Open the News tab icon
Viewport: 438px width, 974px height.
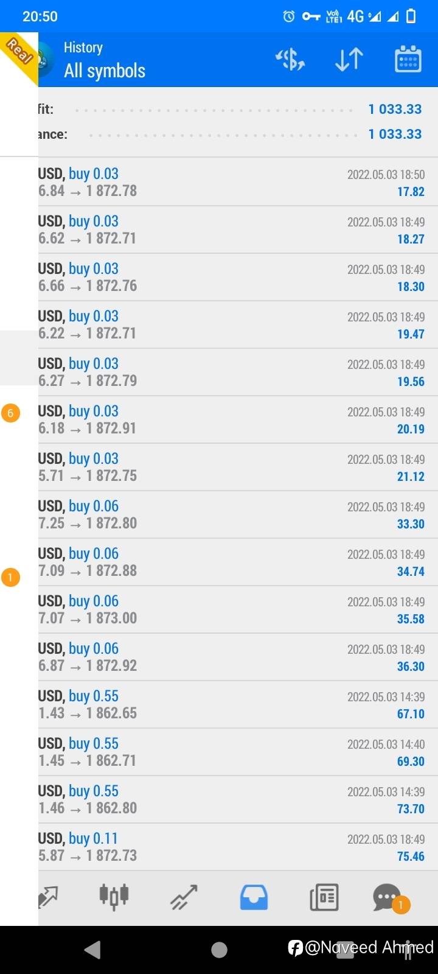[324, 897]
